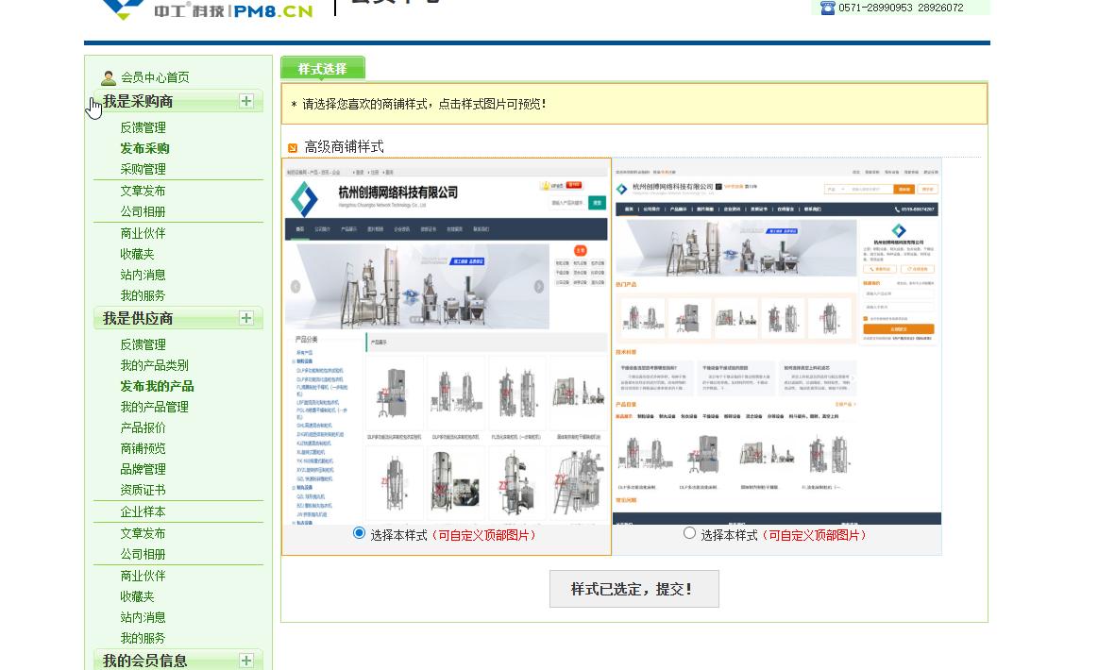Screen dimensions: 1098x670
Task: Select the second shop style radio button
Action: coord(689,533)
